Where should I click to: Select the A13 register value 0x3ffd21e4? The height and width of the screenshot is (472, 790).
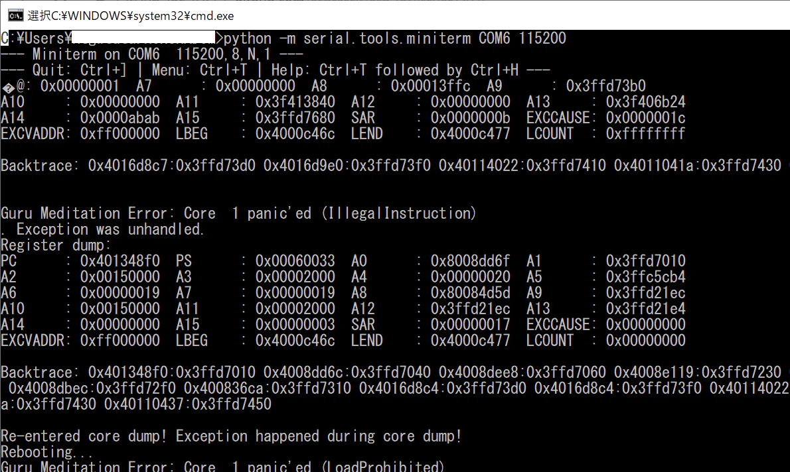pos(645,309)
